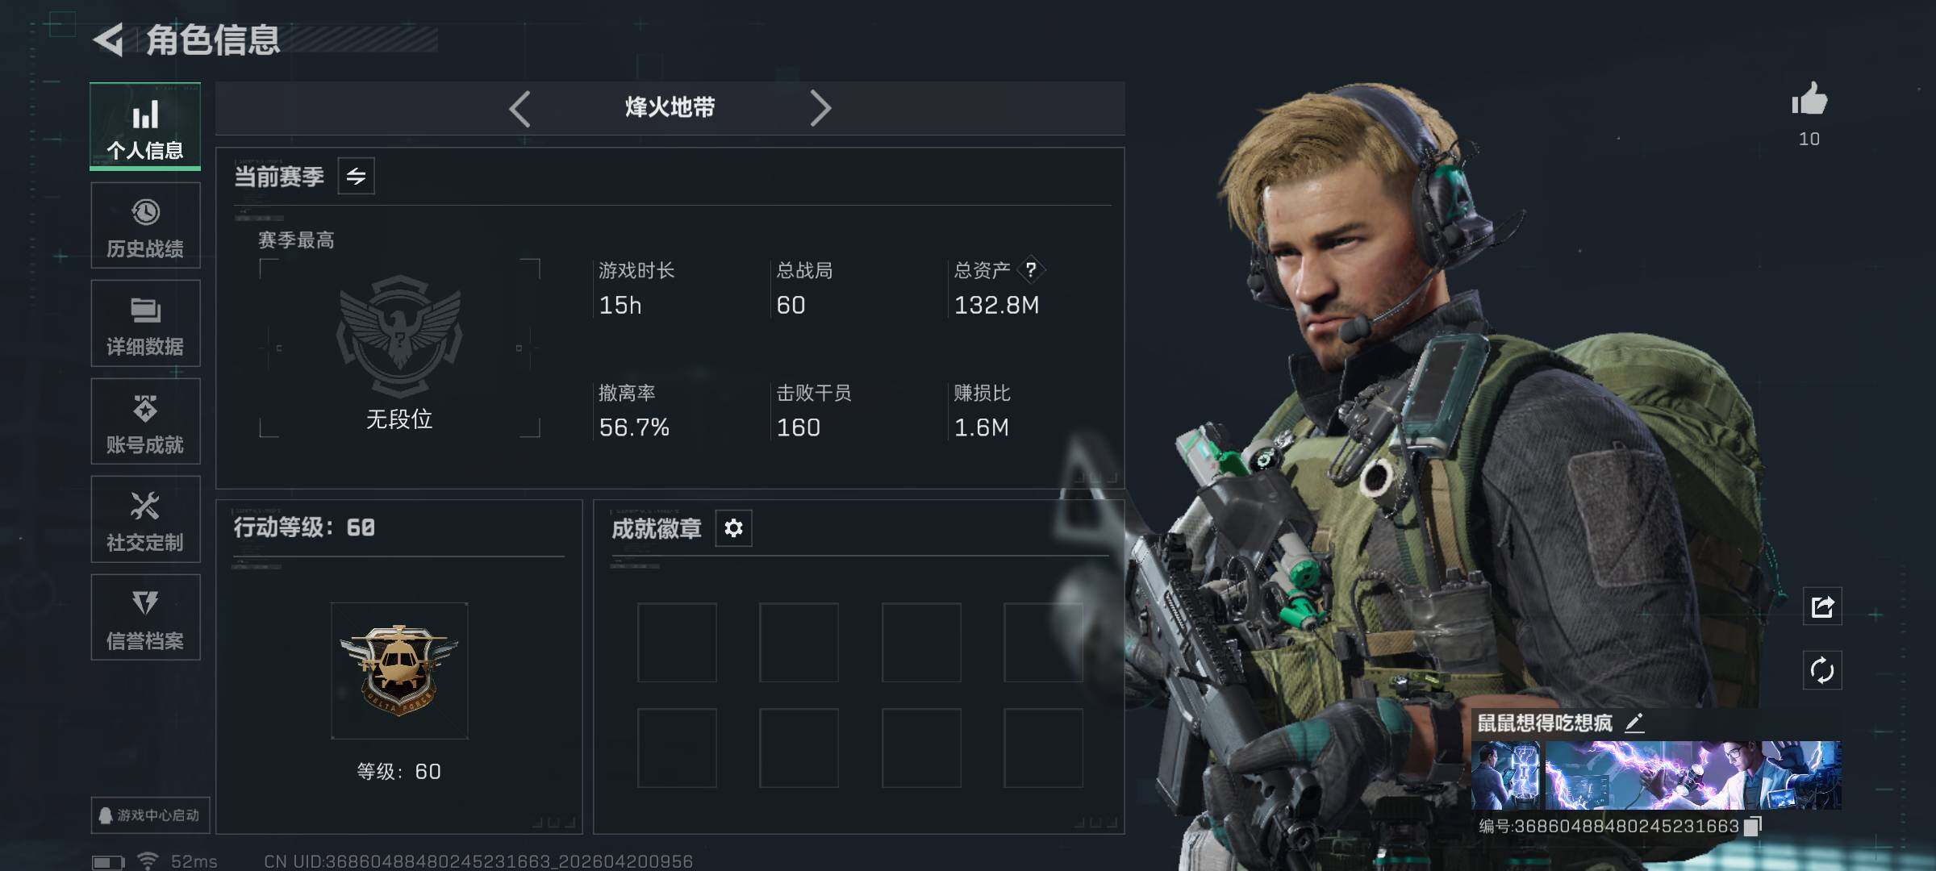Like this profile with the thumbs-up icon

point(1809,99)
